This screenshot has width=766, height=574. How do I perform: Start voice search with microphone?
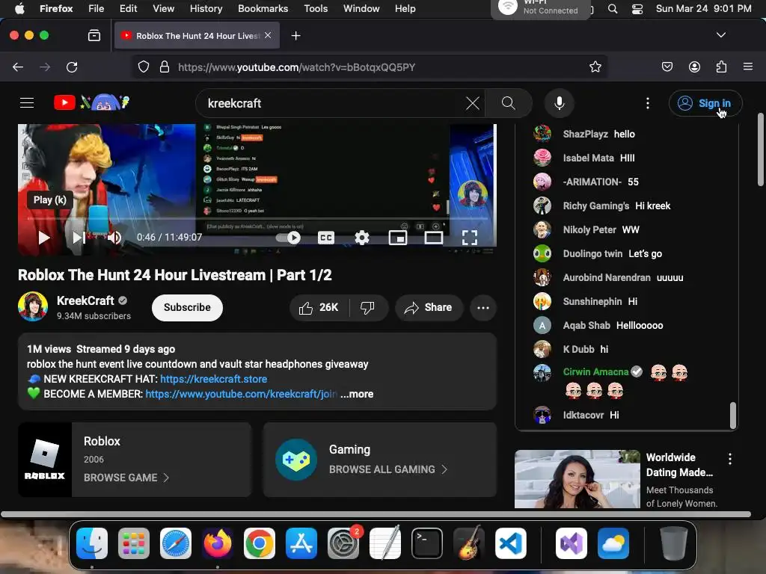[x=560, y=103]
